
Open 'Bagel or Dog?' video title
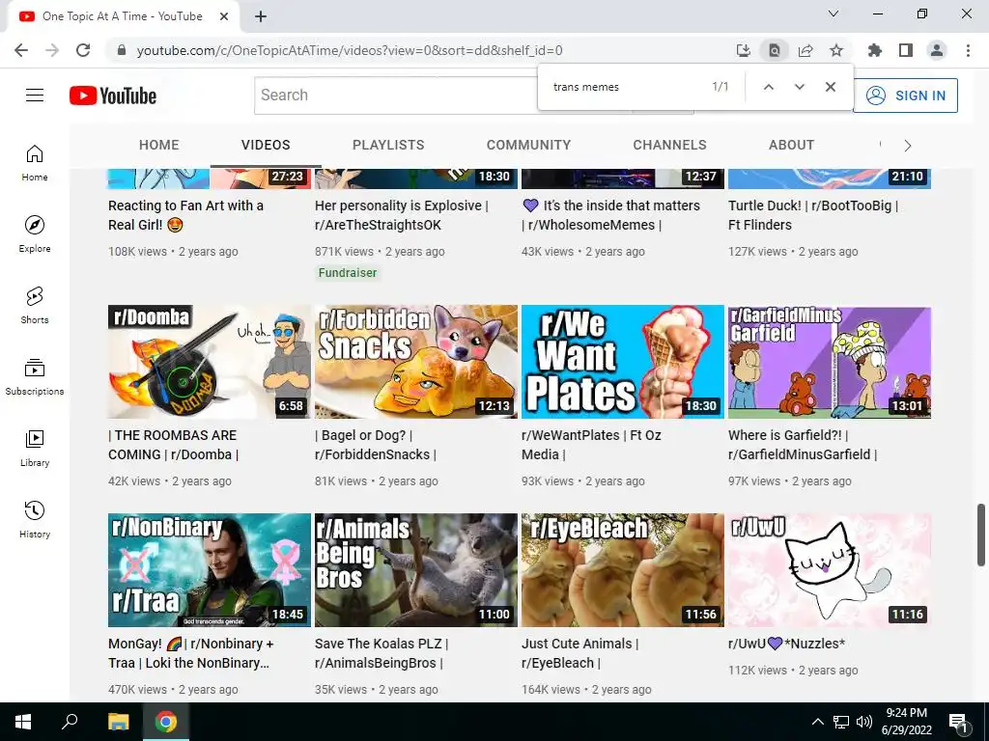point(376,445)
